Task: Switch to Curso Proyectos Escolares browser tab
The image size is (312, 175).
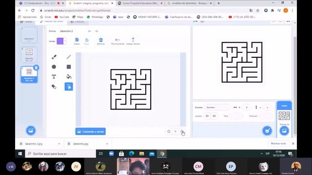Action: click(140, 3)
